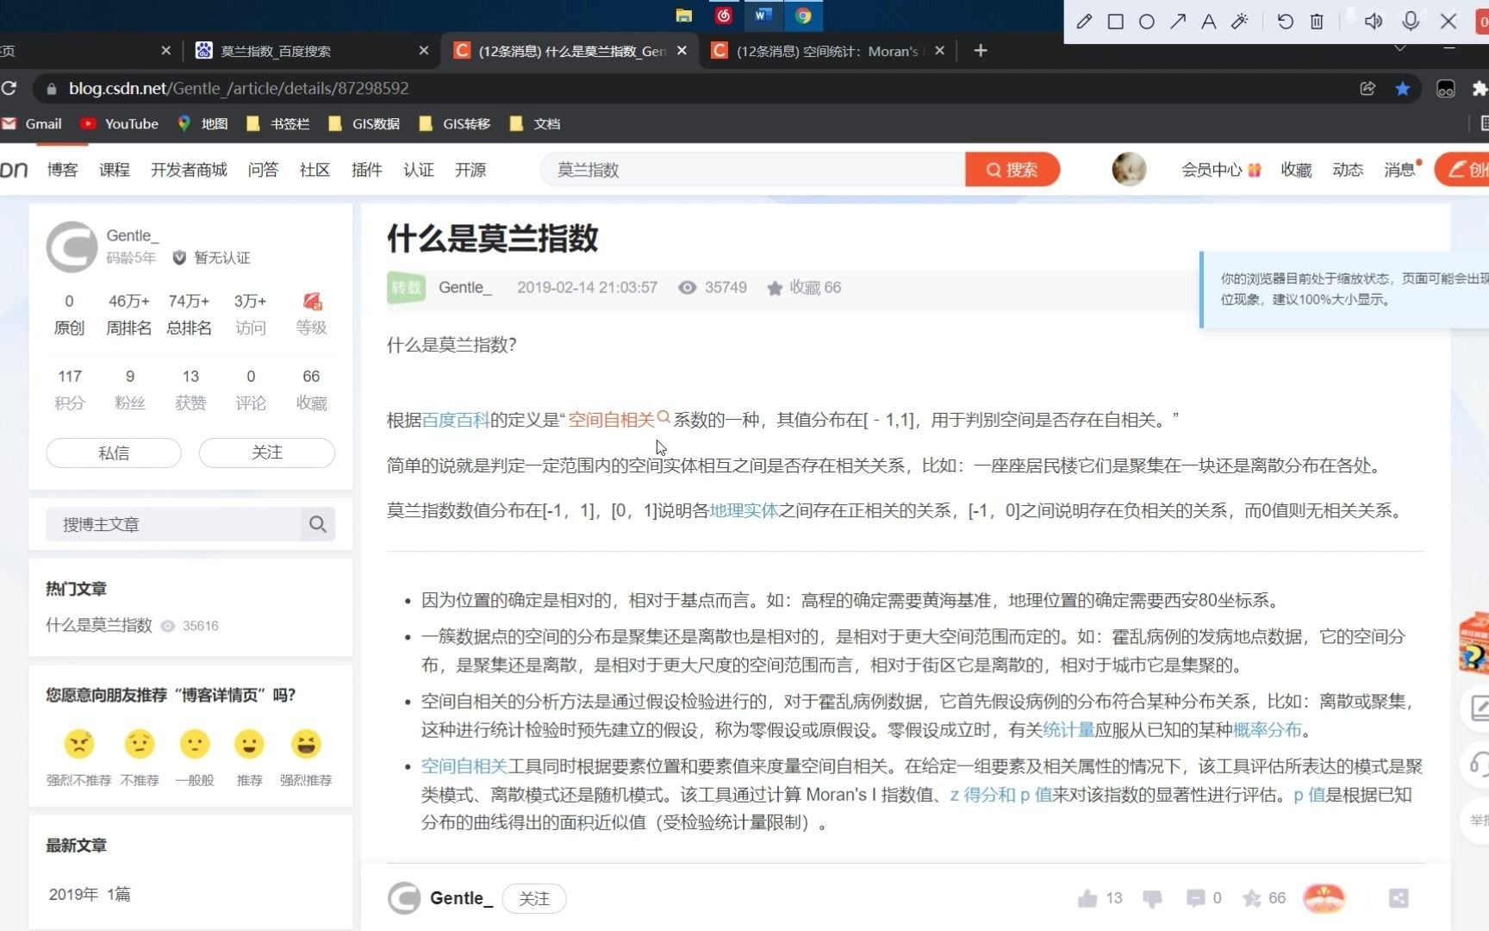Screen dimensions: 1489x931
Task: Click the 关注 follow button
Action: point(266,453)
